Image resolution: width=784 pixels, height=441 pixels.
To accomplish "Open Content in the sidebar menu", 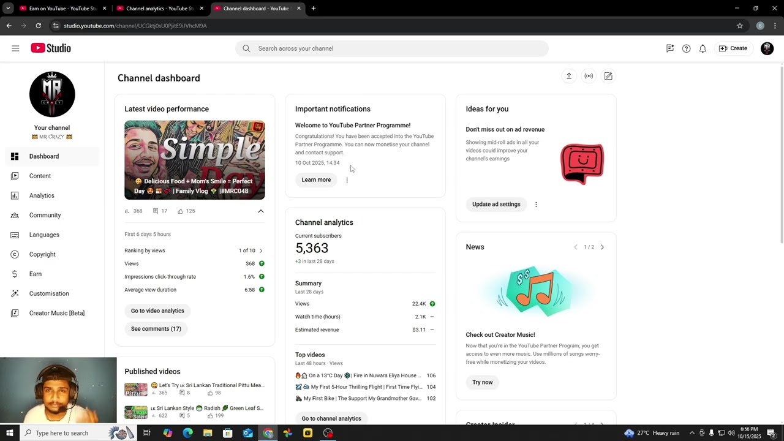I will (x=52, y=176).
